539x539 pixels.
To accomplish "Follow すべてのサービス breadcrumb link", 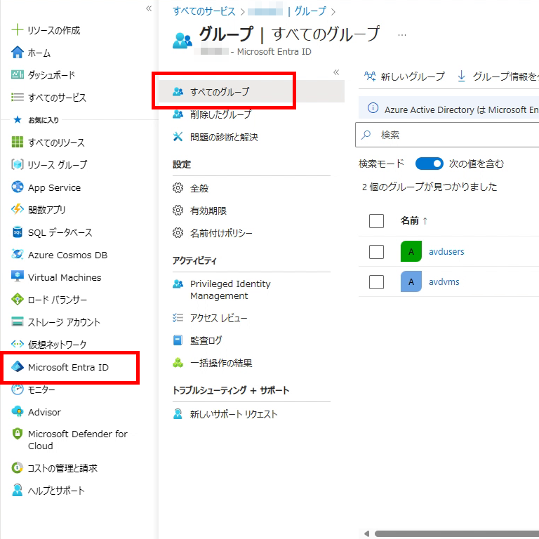I will 204,11.
